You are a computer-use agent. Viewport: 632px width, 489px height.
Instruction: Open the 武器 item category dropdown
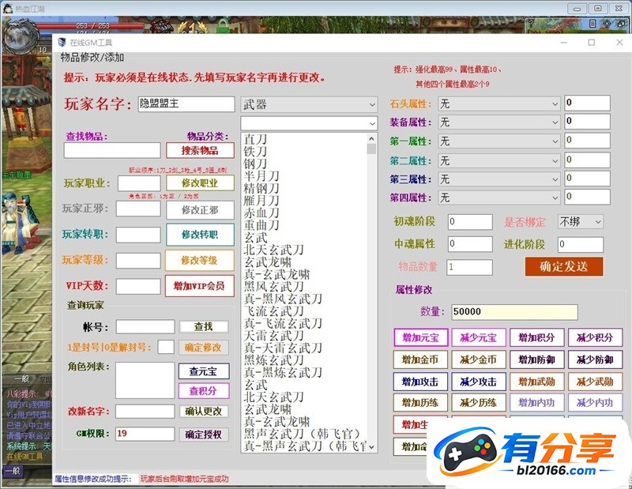(x=309, y=105)
